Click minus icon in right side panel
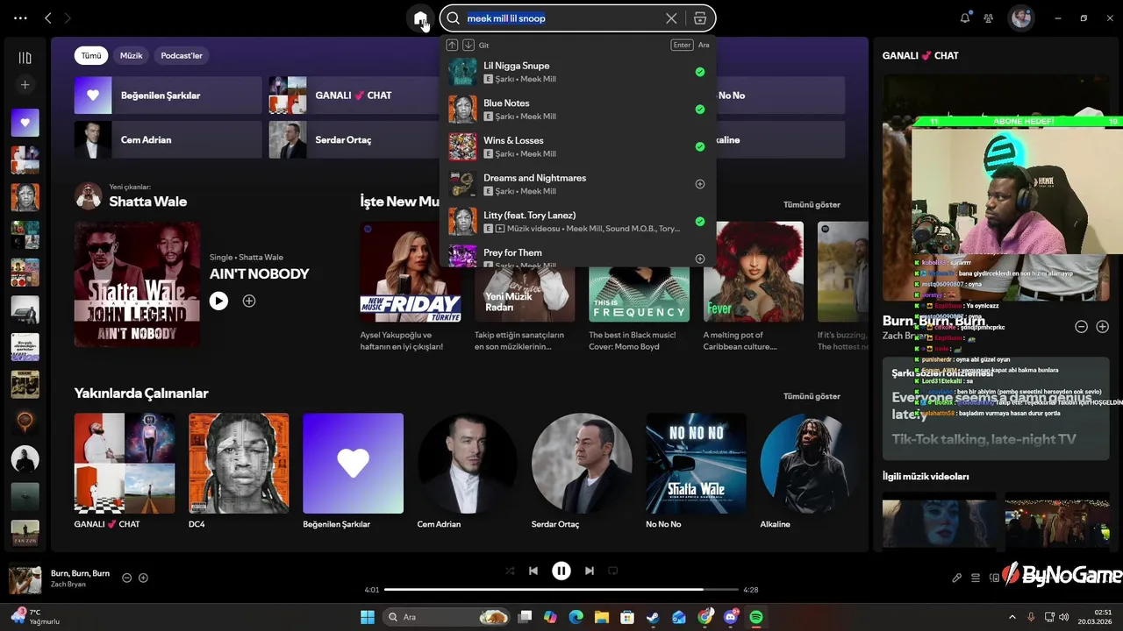The image size is (1123, 631). (x=1082, y=326)
